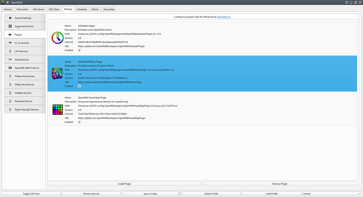
Task: Switch to the Information tab
Action: click(x=22, y=9)
